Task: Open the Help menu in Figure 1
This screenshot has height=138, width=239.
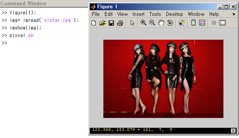Action: coord(214,14)
